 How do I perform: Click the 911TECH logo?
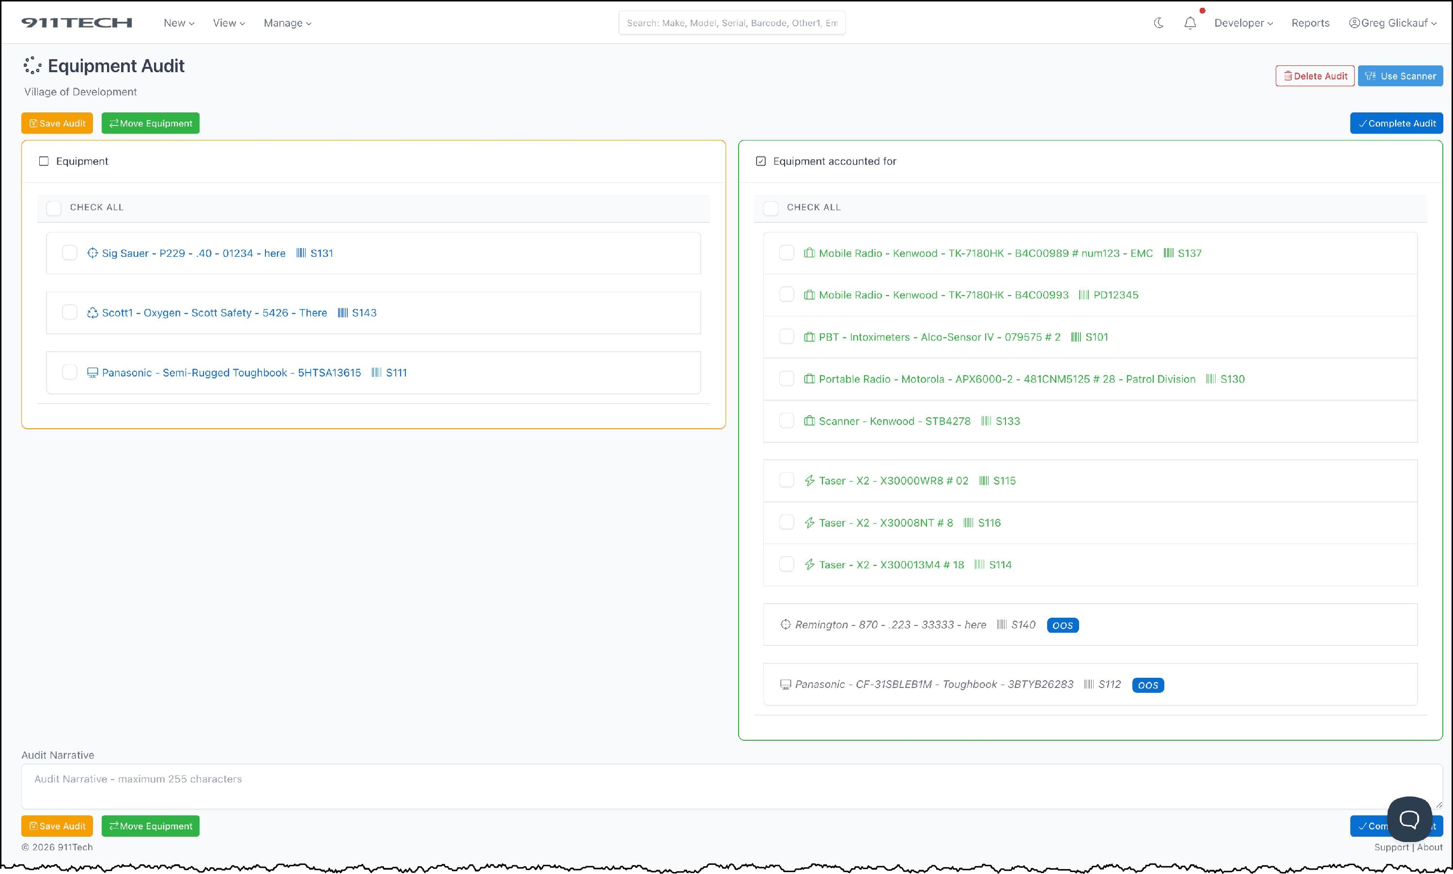point(77,23)
